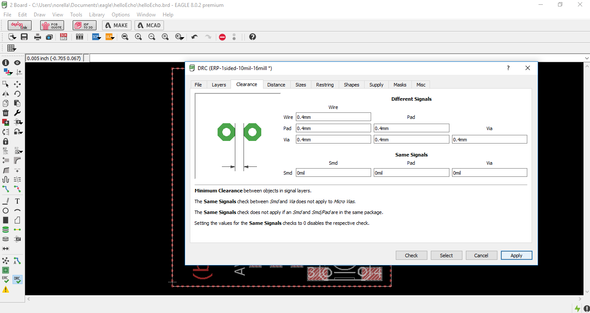Select the Delete trash tool

click(x=6, y=113)
